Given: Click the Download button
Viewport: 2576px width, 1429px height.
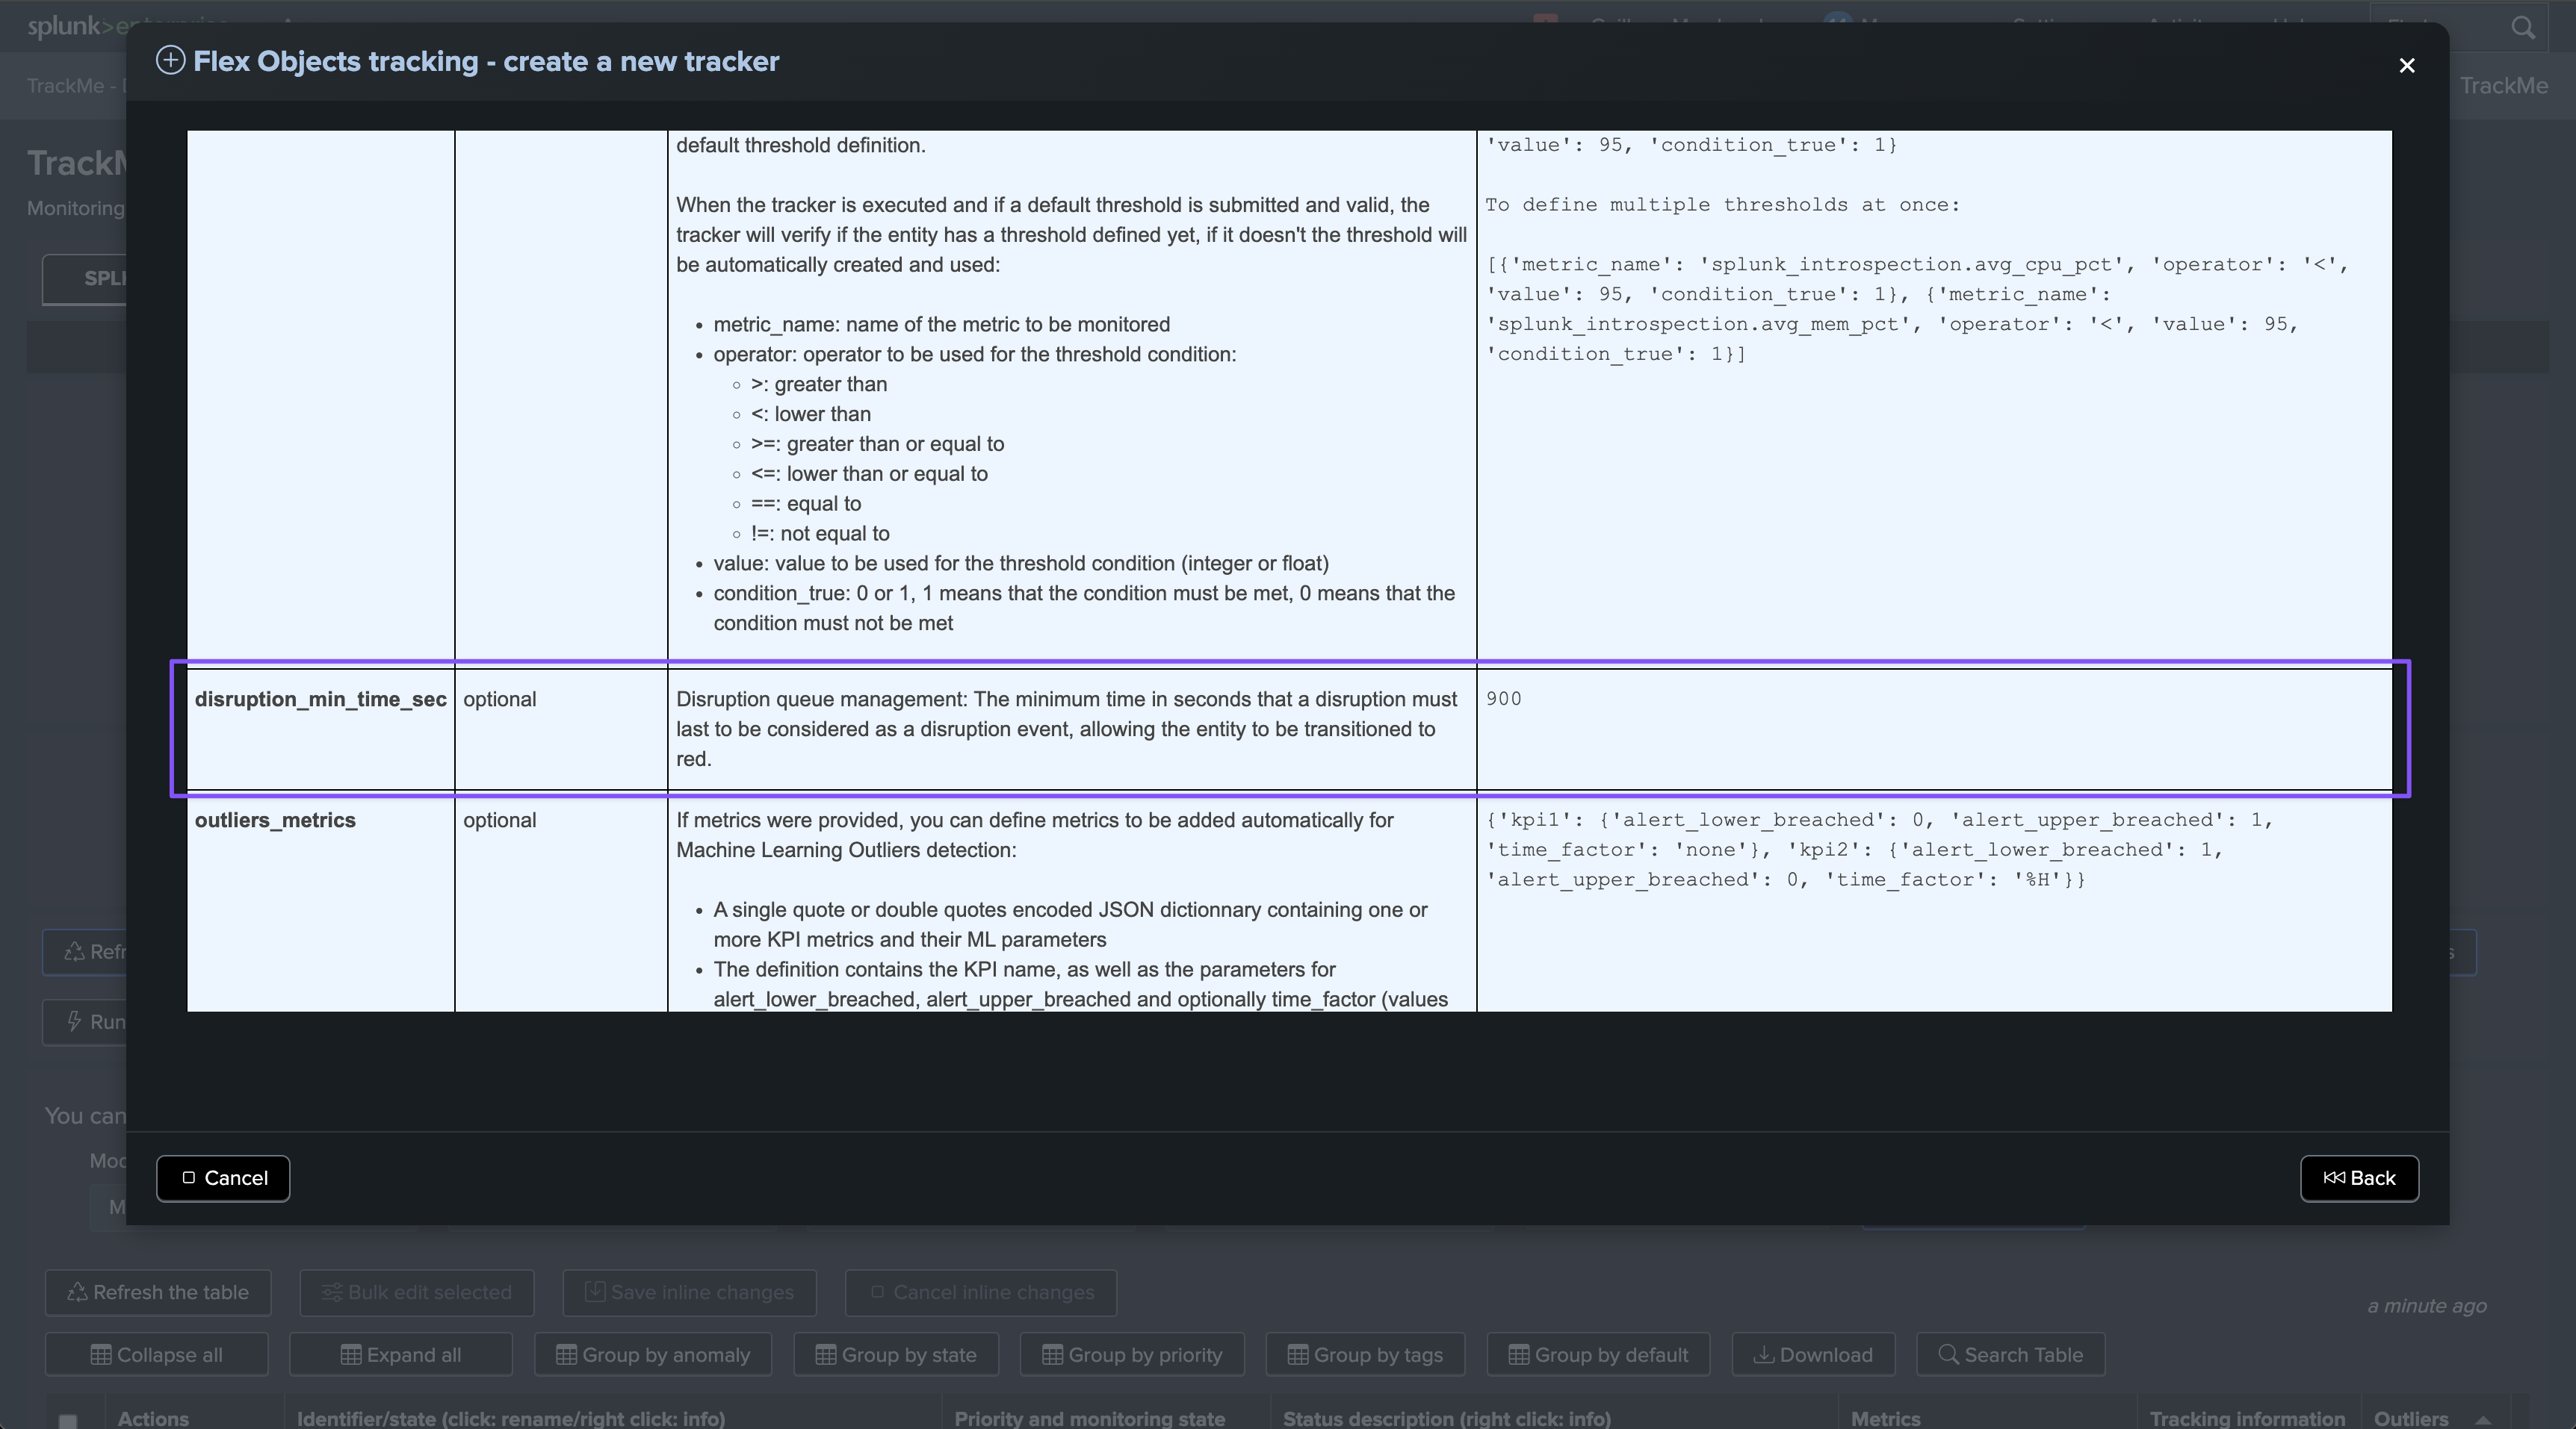Looking at the screenshot, I should click(x=1813, y=1355).
